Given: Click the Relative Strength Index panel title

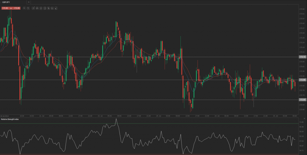Looking at the screenshot, I should click(10, 119).
